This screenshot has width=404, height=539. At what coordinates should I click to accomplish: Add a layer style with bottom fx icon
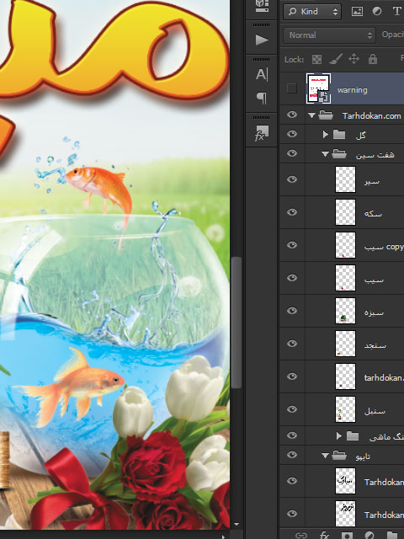[324, 536]
